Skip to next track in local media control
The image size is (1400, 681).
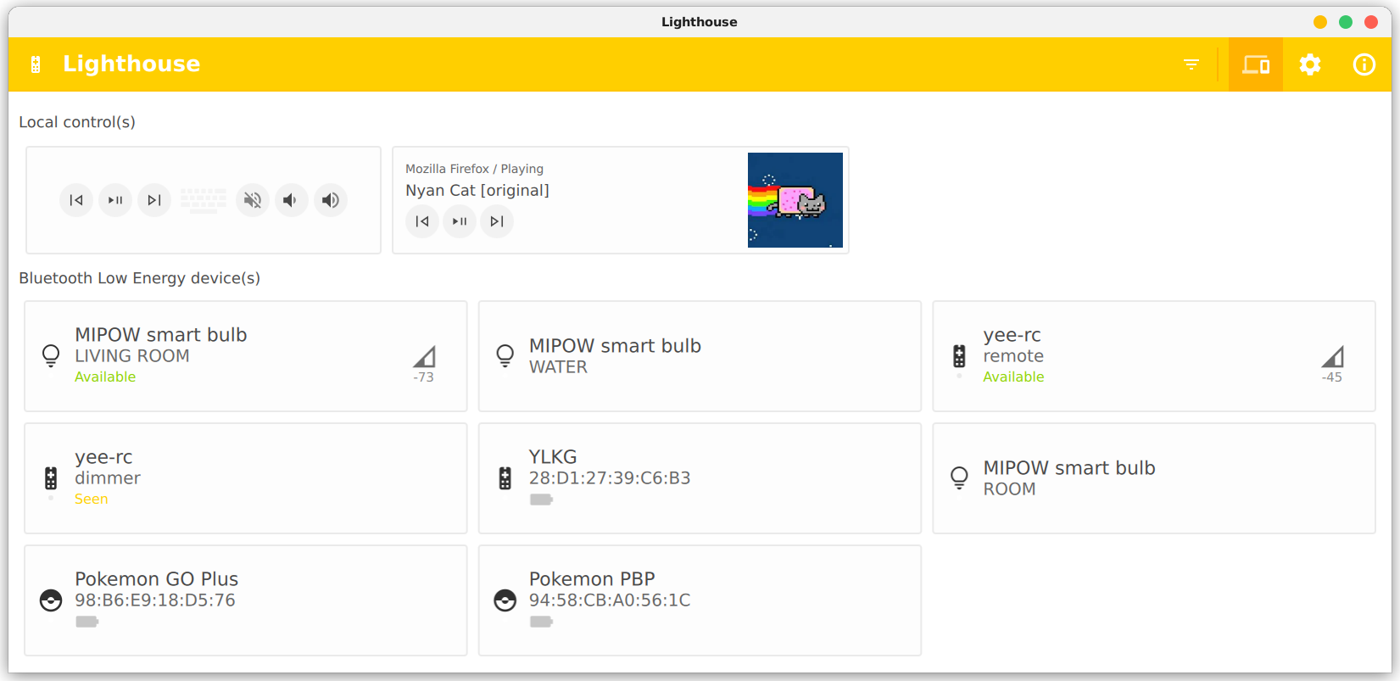154,200
